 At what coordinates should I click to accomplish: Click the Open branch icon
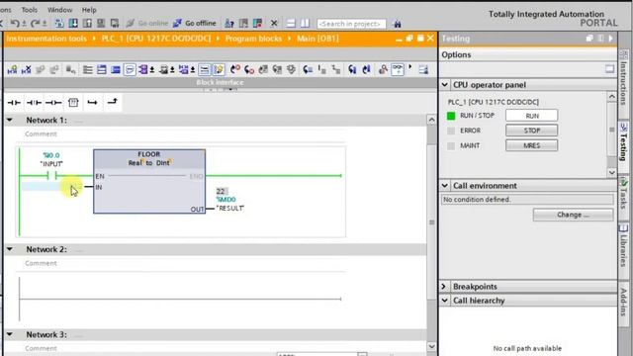point(92,103)
